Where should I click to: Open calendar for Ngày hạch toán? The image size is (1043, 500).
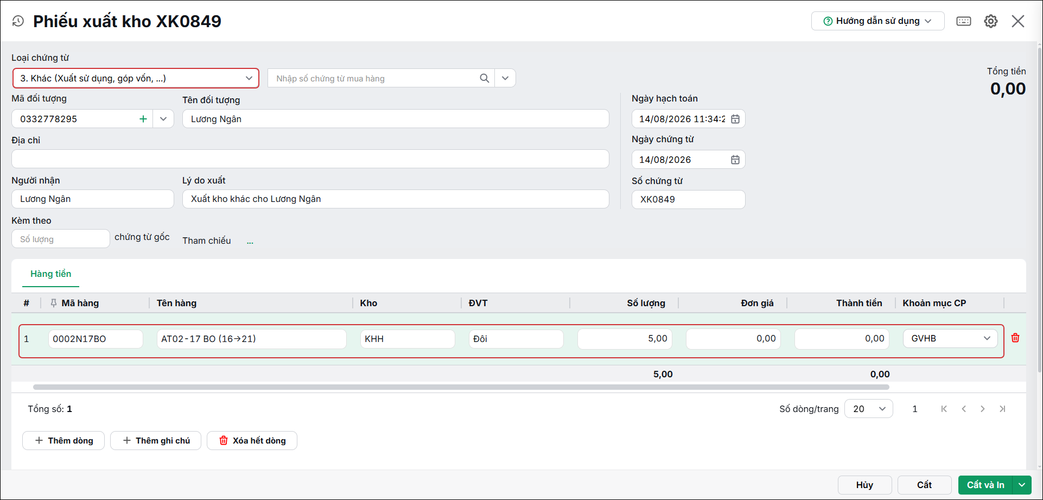(735, 119)
